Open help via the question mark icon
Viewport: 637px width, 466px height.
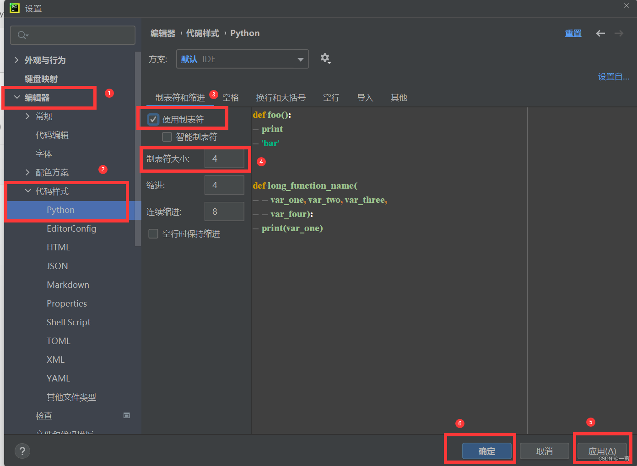(22, 451)
